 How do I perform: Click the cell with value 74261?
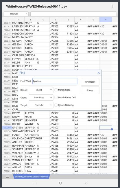[x=68, y=139]
